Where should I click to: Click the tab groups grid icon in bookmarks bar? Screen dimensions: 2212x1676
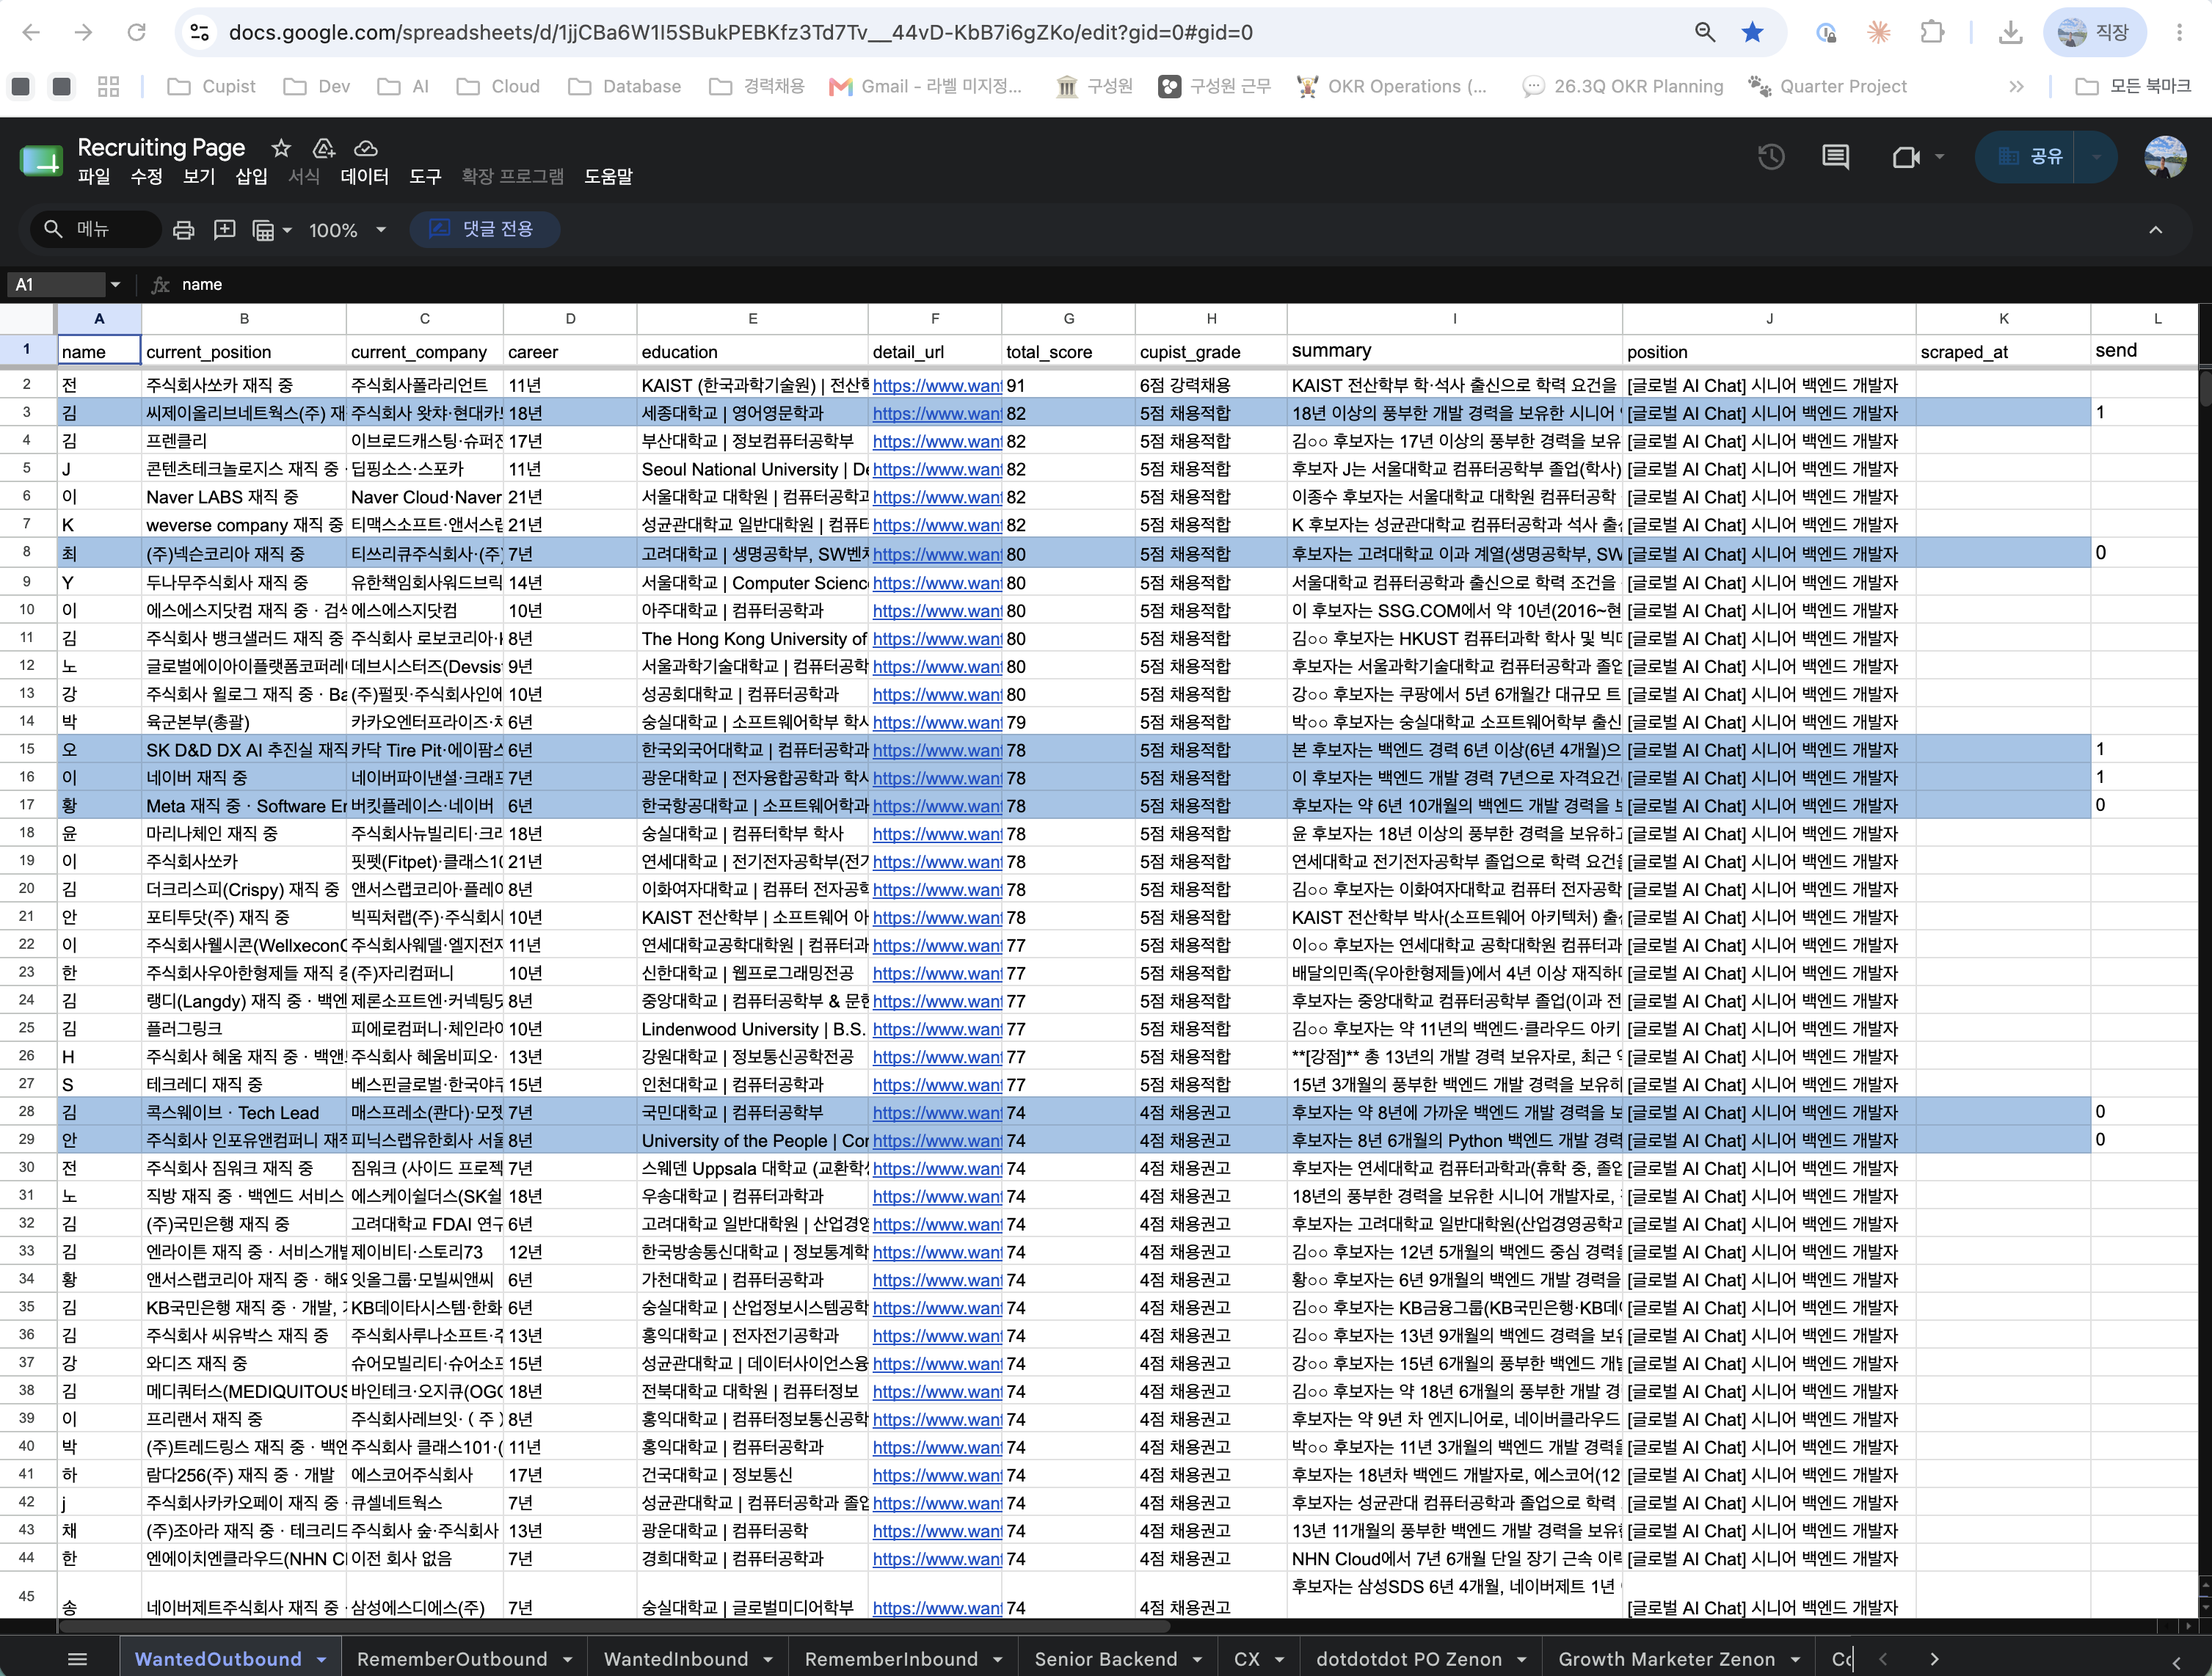point(109,87)
